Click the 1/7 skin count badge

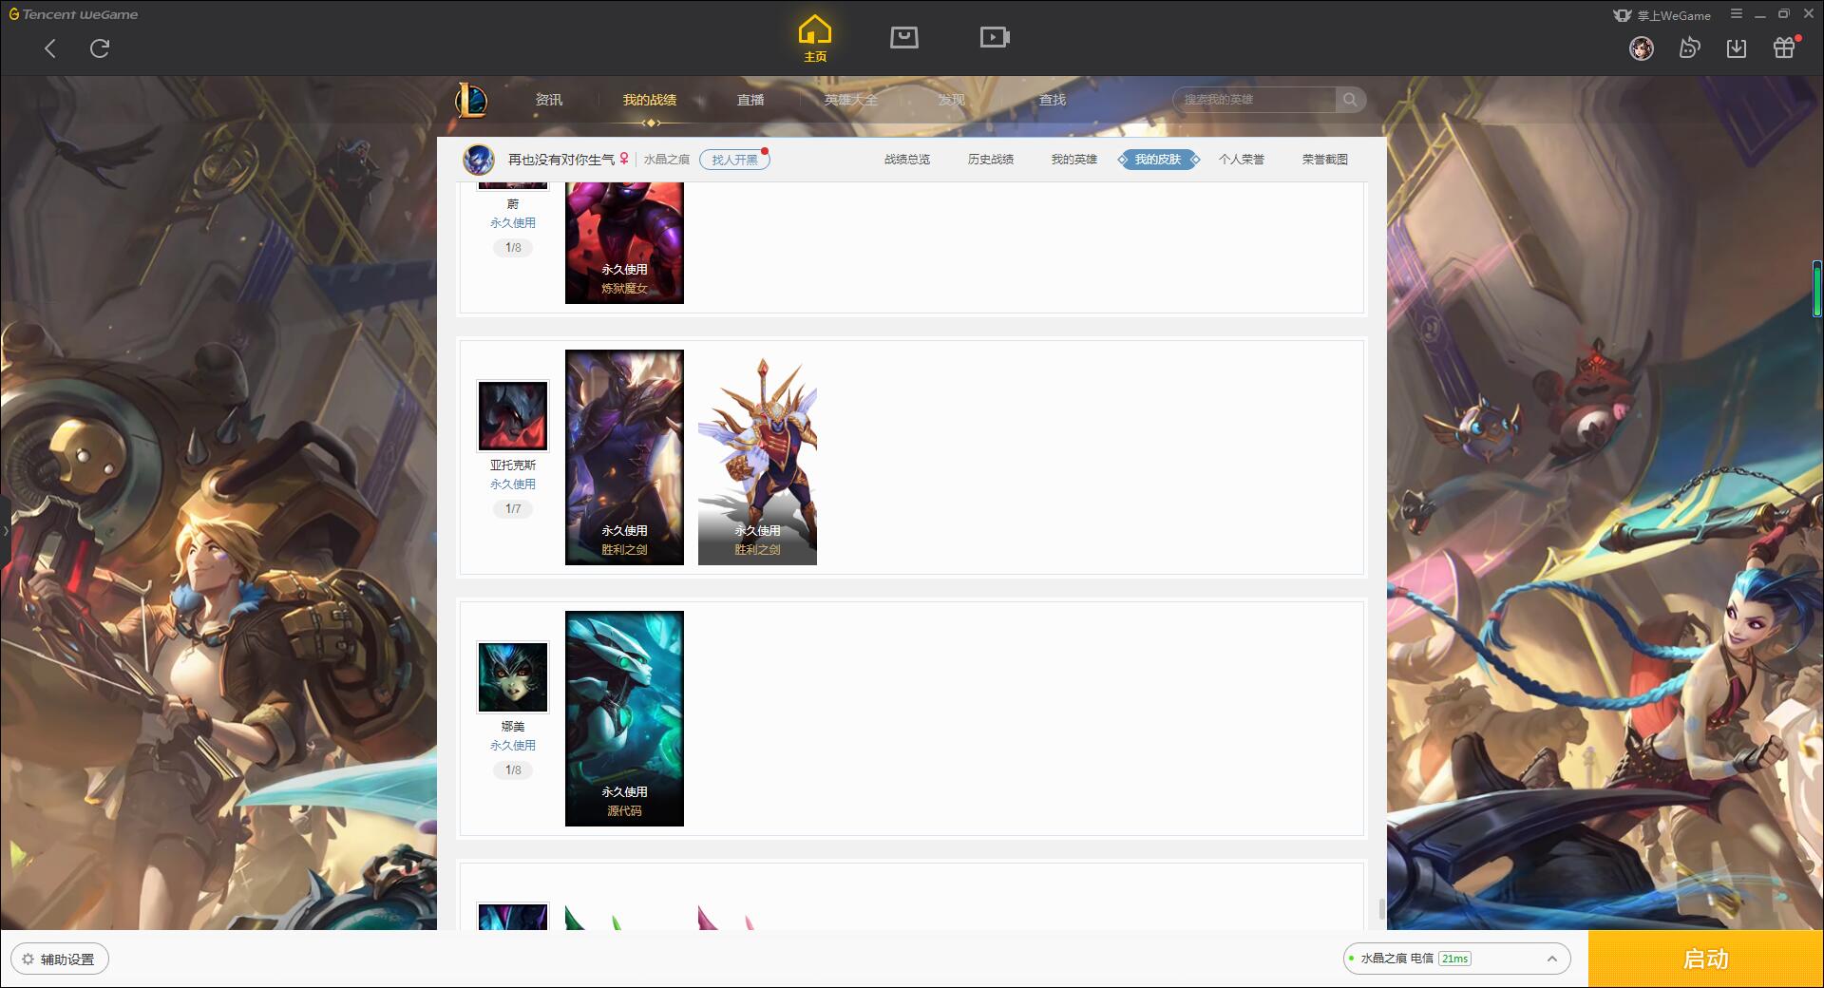pos(513,509)
